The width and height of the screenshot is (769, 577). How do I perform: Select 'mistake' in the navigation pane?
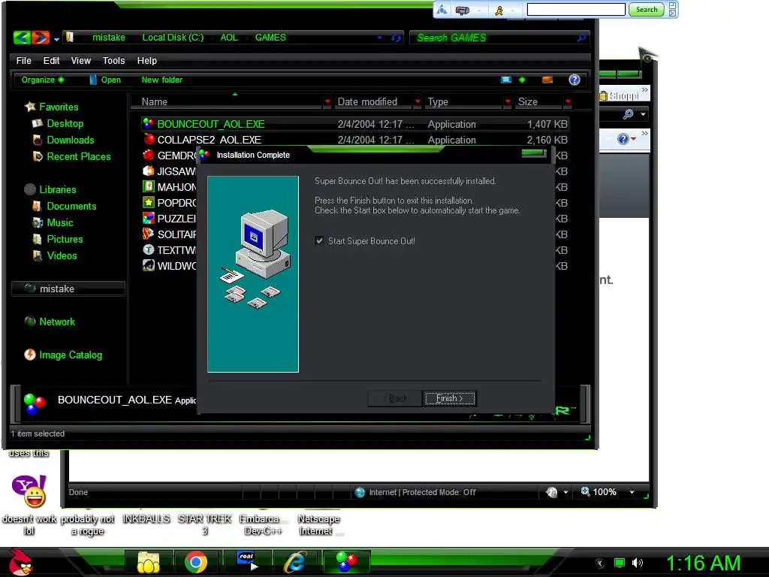tap(68, 288)
